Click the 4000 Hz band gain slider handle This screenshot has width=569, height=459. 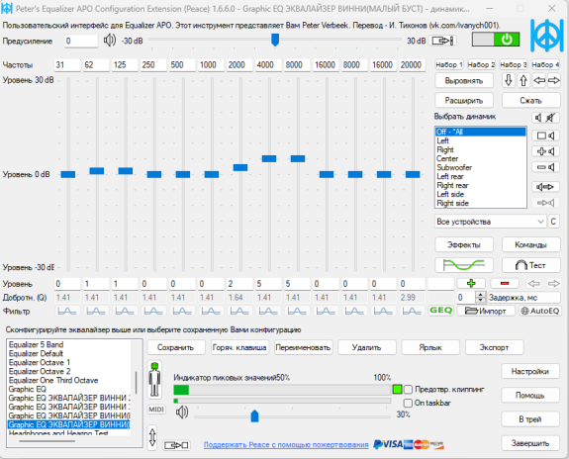[269, 158]
